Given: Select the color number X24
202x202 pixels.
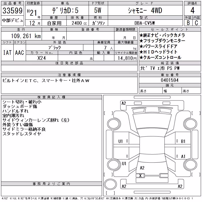Looking at the screenshot, I should pos(42,58).
